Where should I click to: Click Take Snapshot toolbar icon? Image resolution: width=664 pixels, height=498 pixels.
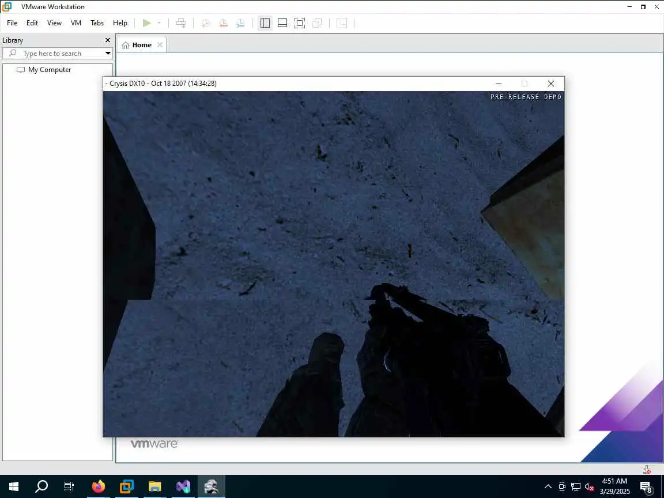point(205,23)
